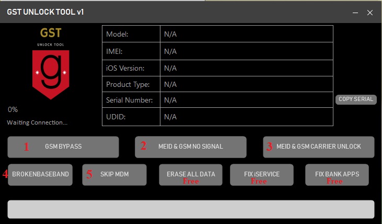
Task: Click the IMEI: label
Action: [x=114, y=51]
